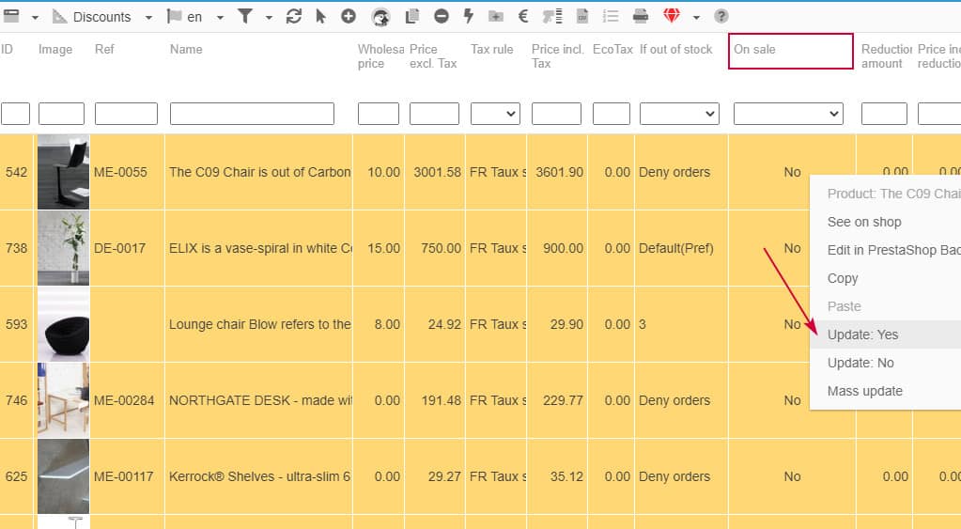Choose 'Update: Yes' in context menu
The height and width of the screenshot is (529, 961).
click(x=862, y=335)
